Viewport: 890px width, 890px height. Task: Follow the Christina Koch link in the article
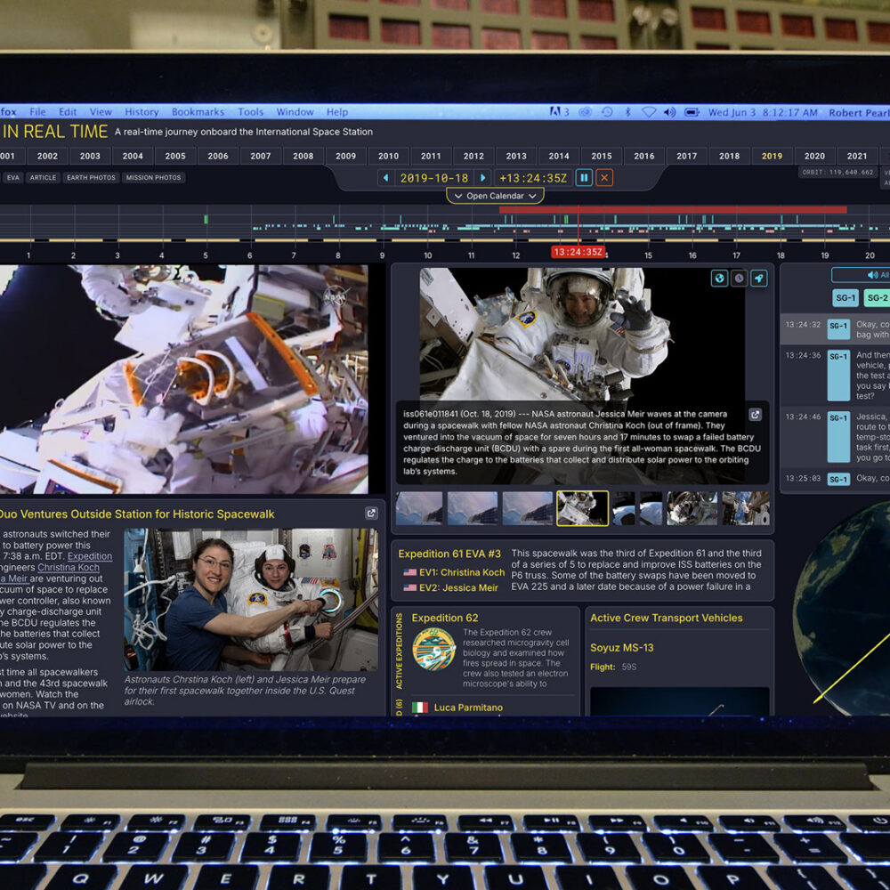coord(69,567)
